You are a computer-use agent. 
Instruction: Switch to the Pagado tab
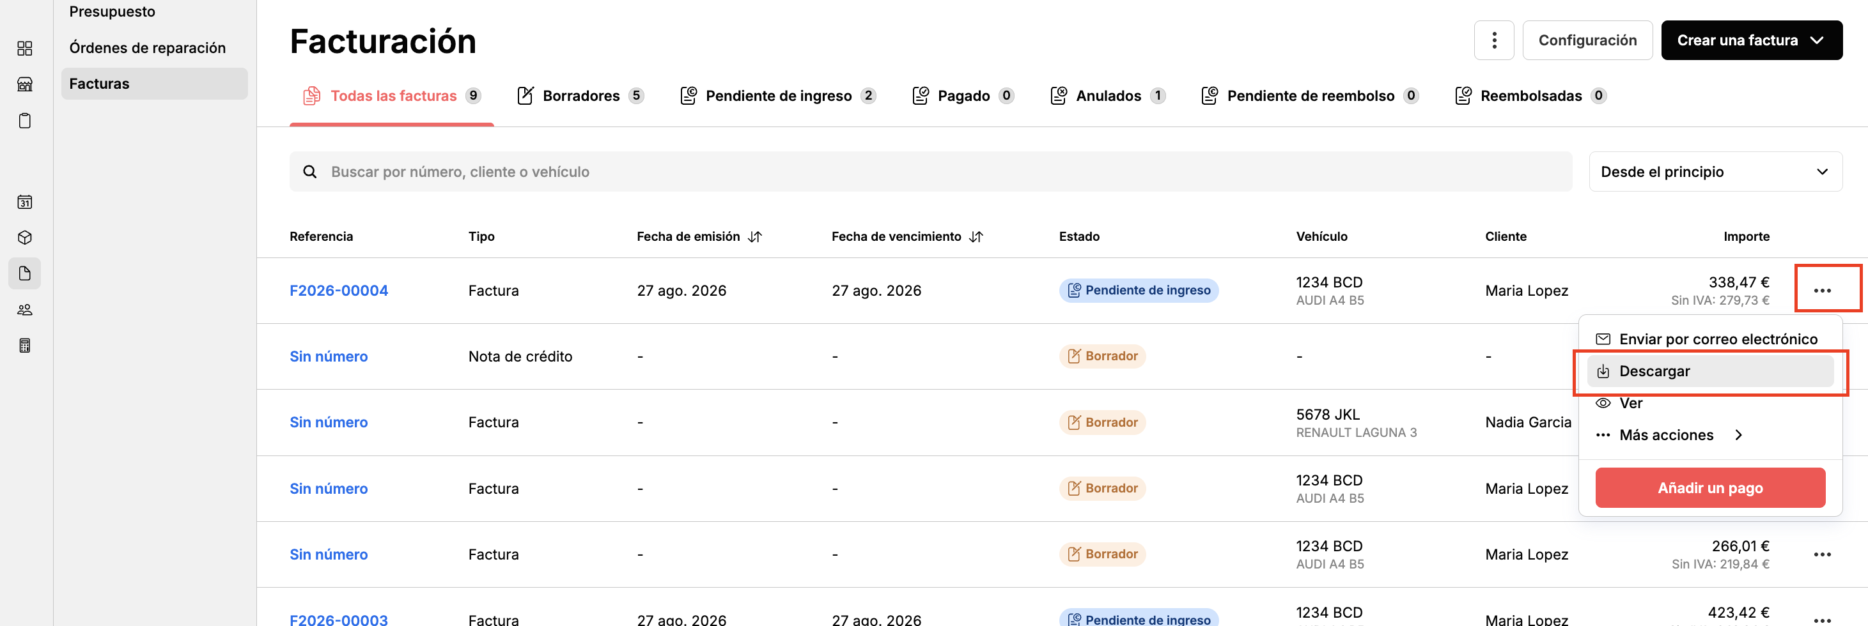[x=963, y=96]
